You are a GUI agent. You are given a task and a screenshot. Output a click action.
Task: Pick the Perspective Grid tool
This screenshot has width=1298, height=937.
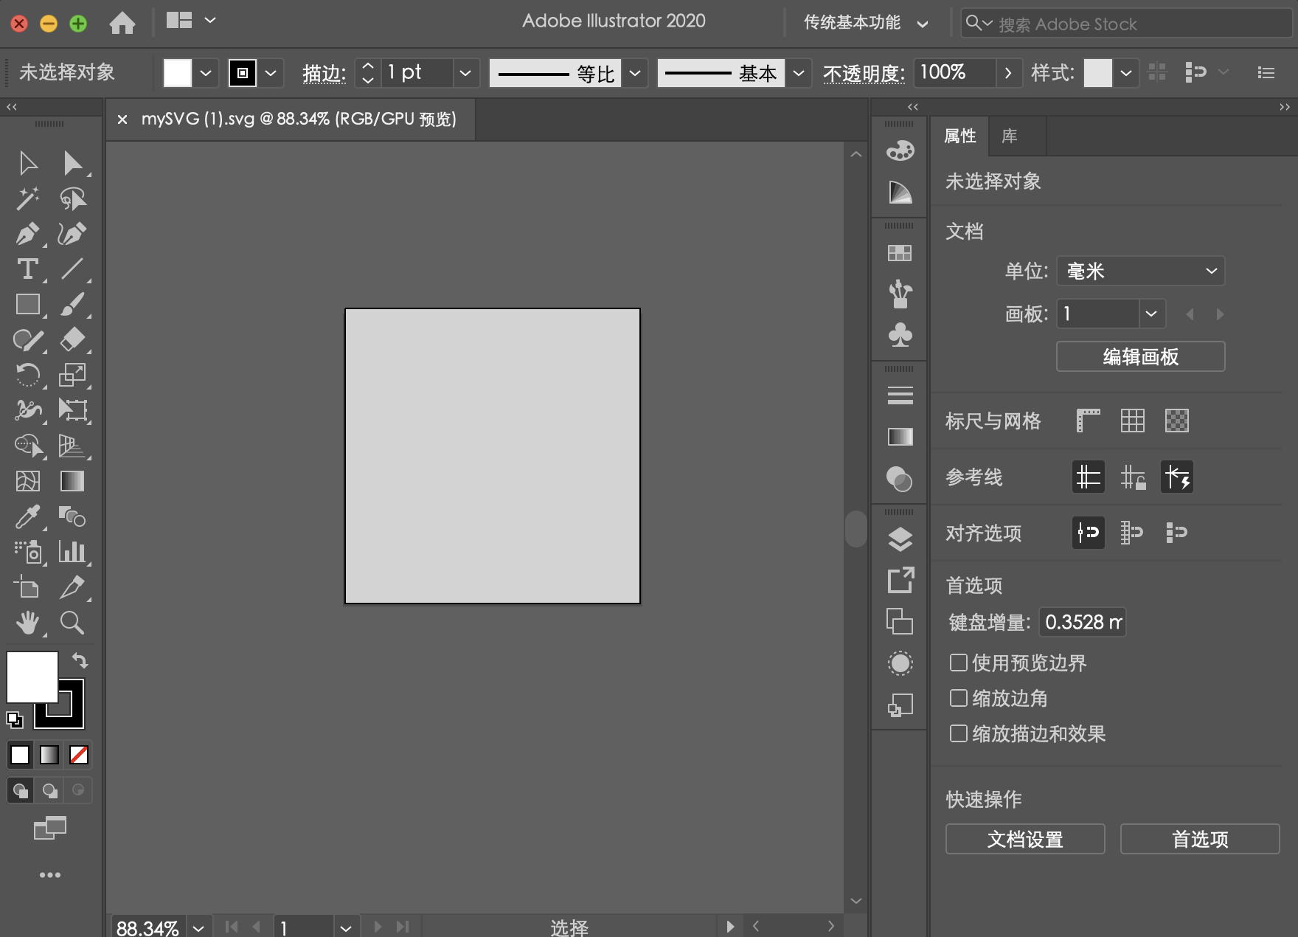click(x=72, y=446)
